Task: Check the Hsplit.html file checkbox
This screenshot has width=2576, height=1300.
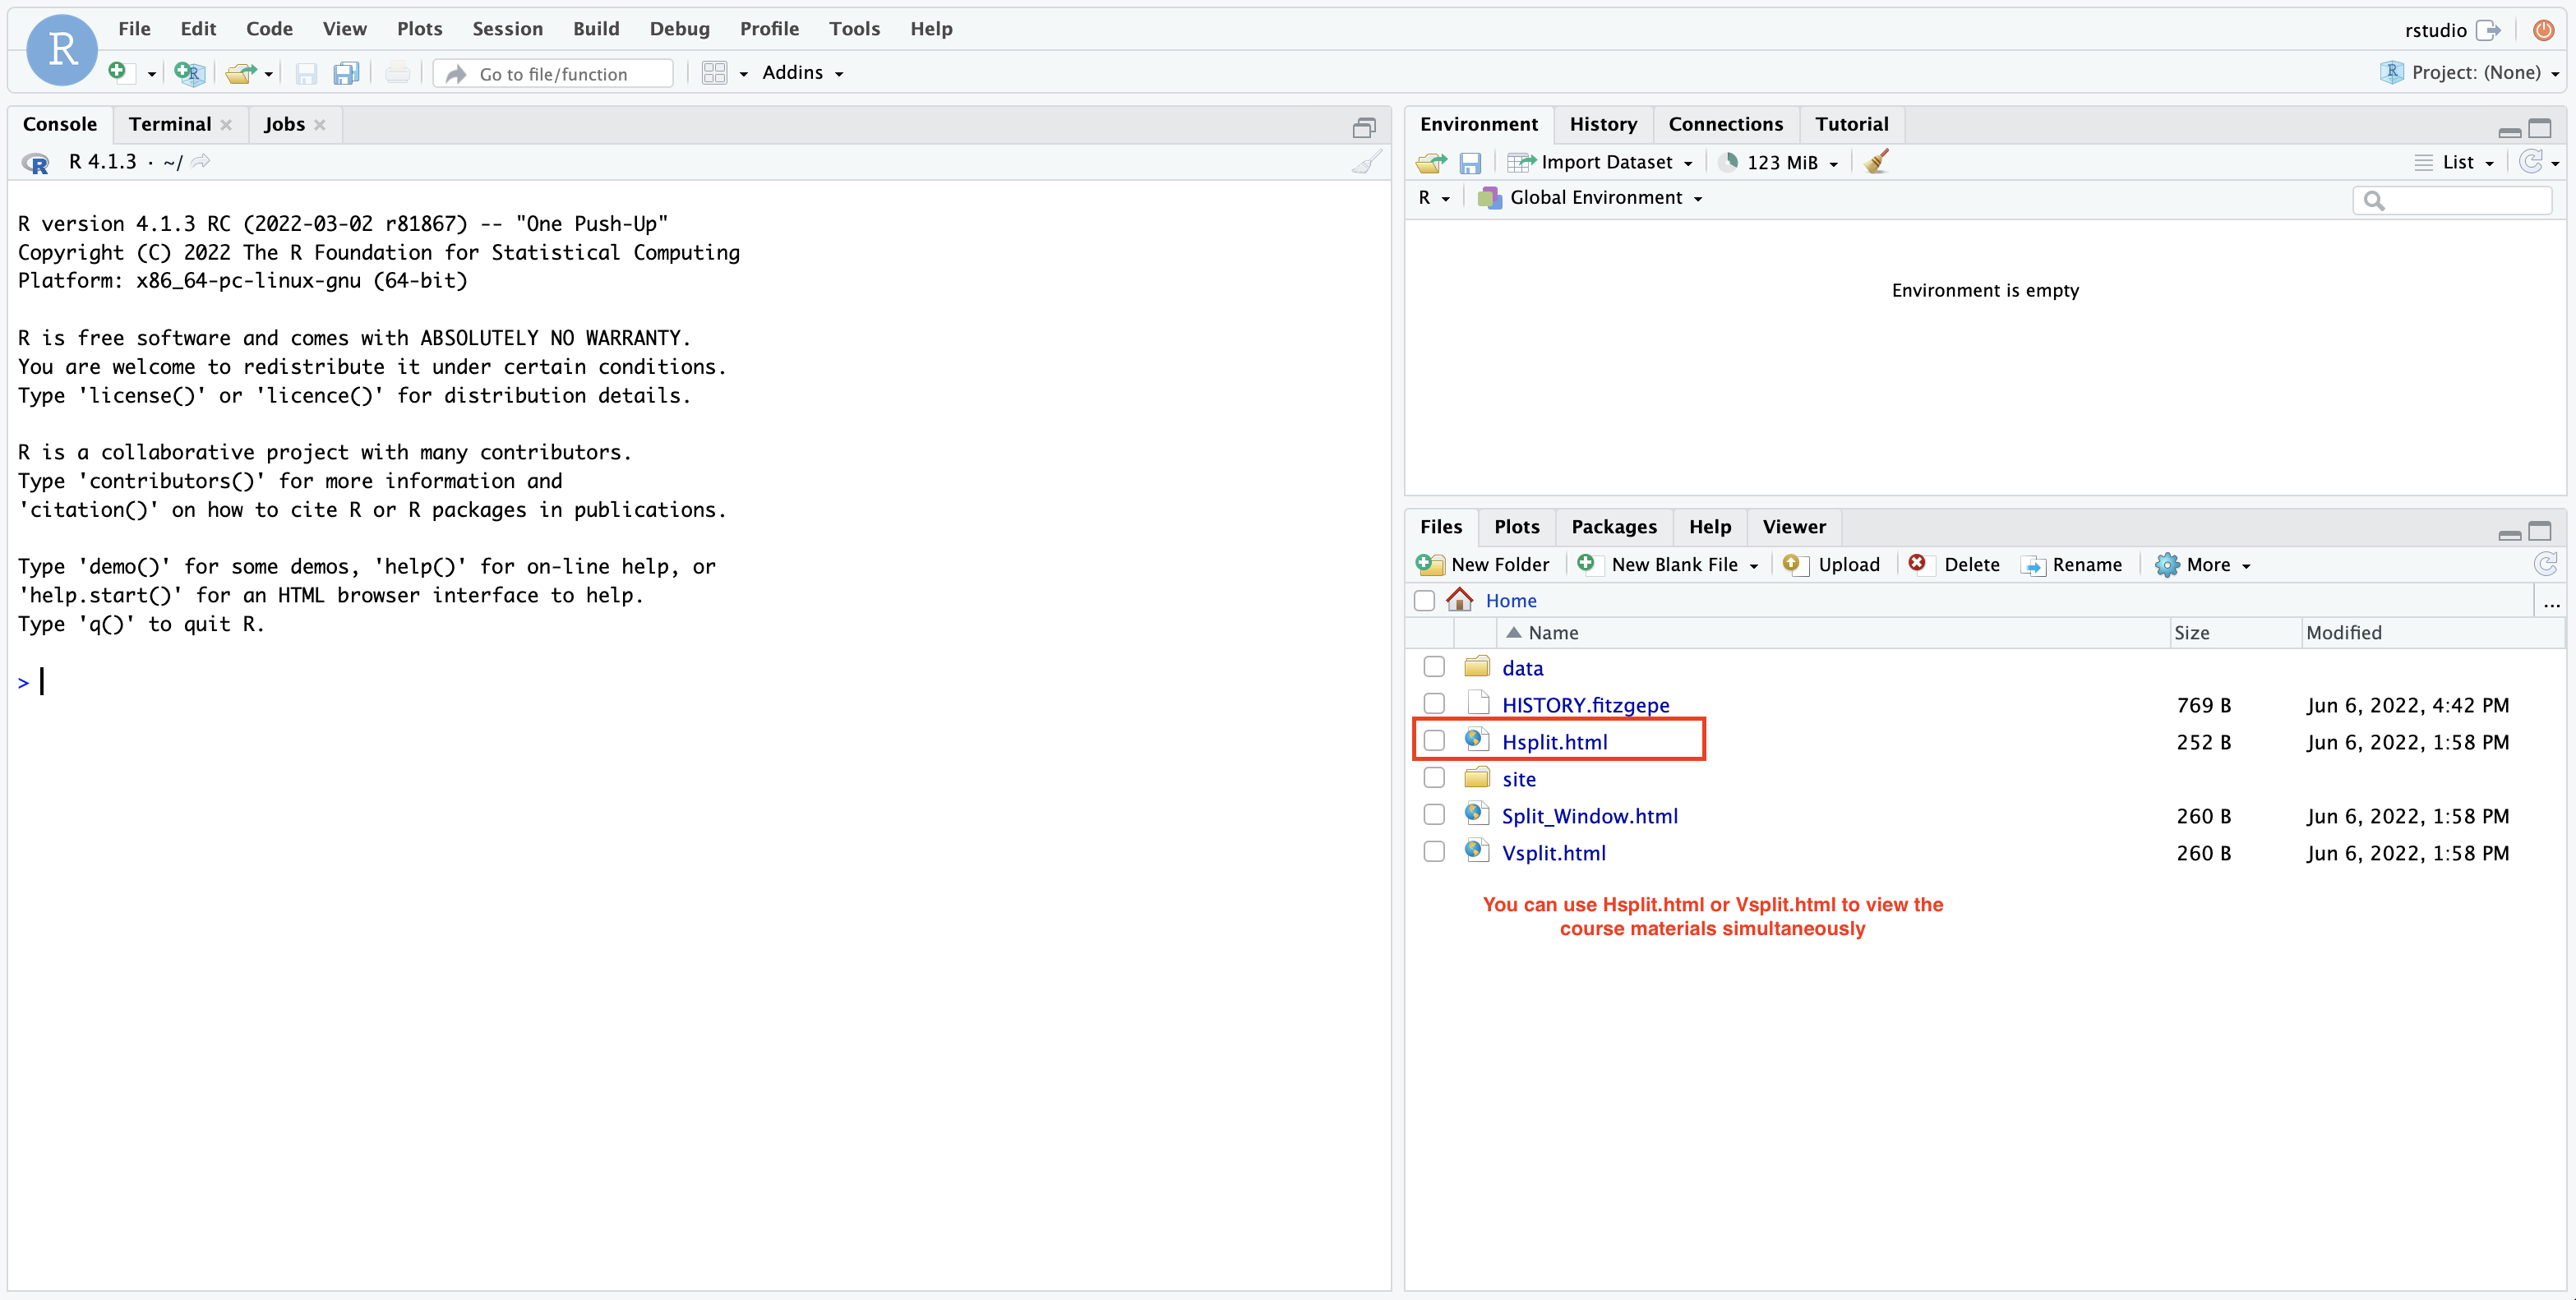Action: pos(1434,741)
